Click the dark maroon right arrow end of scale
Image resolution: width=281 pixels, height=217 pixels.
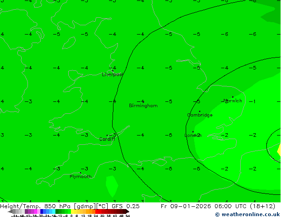click(x=127, y=211)
